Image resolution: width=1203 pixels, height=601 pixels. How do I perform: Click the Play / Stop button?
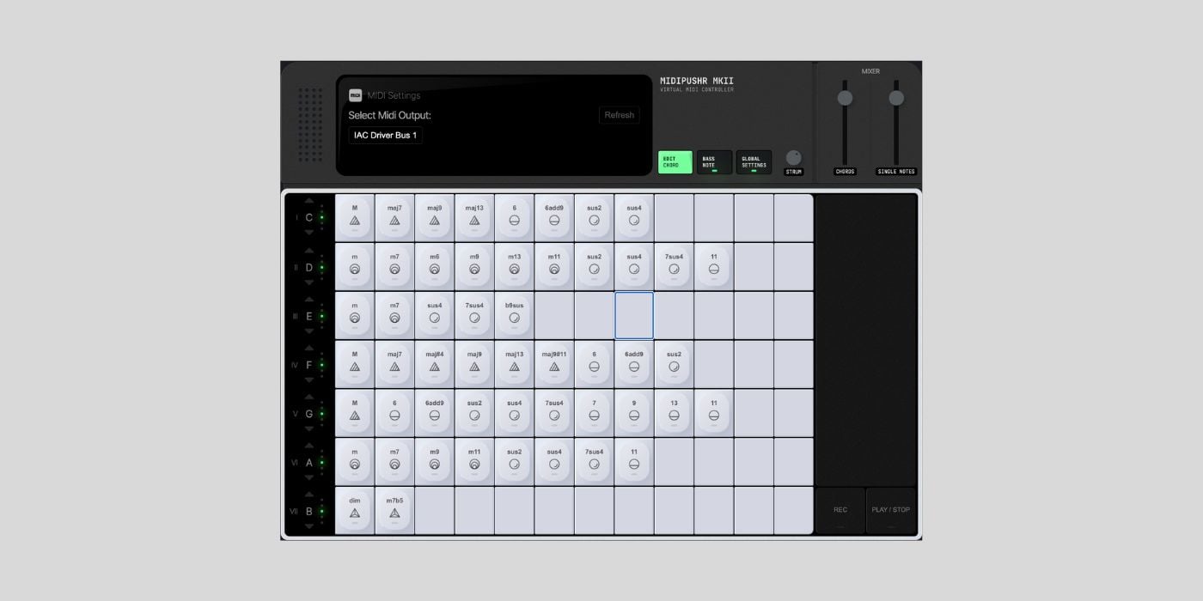[891, 511]
